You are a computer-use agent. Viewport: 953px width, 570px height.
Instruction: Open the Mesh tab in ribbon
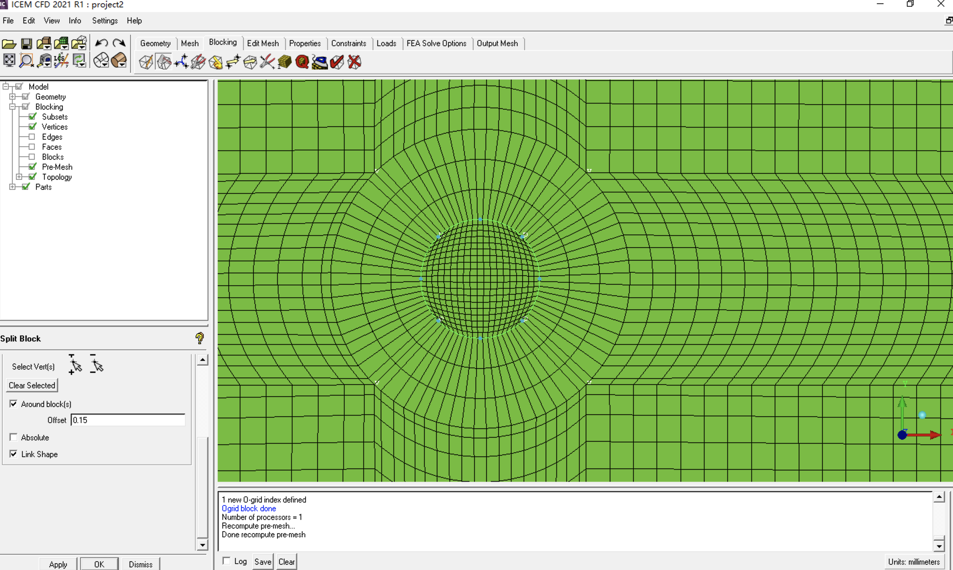pyautogui.click(x=190, y=43)
